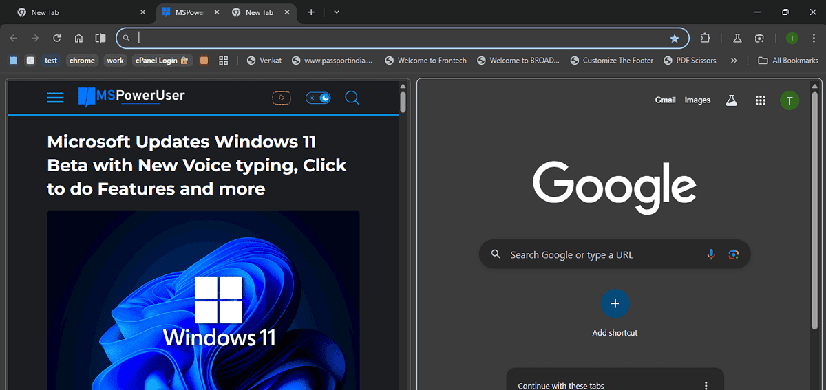Click the Add shortcut plus button

pyautogui.click(x=615, y=303)
